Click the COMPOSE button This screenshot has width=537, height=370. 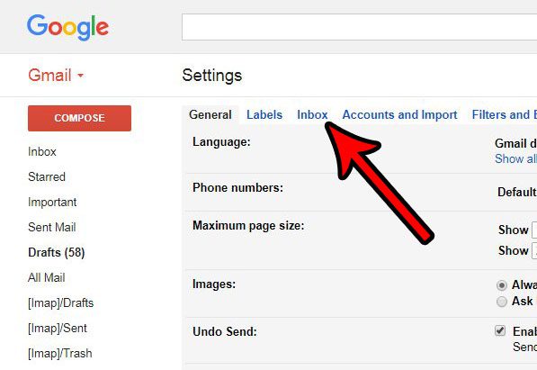pos(79,118)
